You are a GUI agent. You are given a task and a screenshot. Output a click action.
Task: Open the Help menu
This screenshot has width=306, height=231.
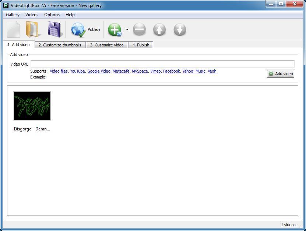pos(70,15)
